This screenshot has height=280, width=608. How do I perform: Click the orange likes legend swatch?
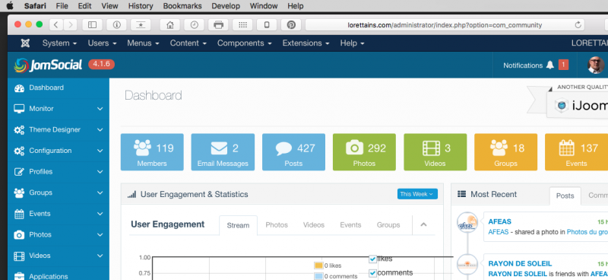(318, 266)
